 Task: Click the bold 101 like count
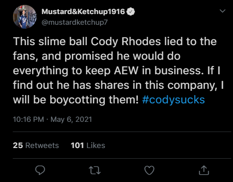(77, 145)
